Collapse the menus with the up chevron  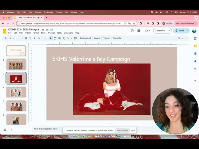(x=185, y=38)
